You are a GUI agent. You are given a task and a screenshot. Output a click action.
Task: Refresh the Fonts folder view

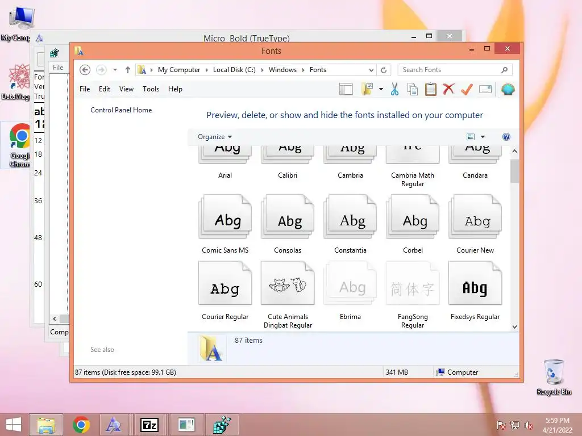tap(384, 70)
